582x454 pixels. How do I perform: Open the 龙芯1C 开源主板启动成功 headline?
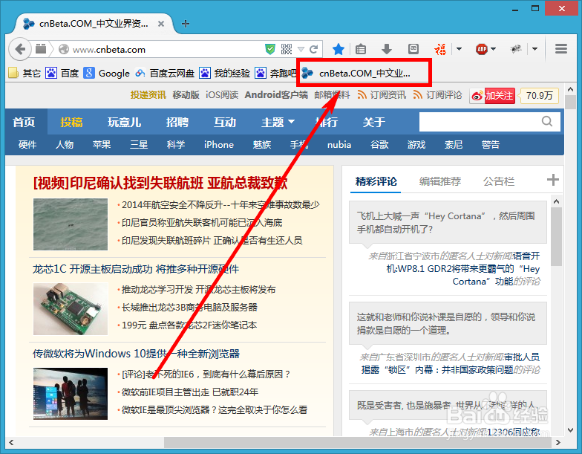pyautogui.click(x=136, y=269)
